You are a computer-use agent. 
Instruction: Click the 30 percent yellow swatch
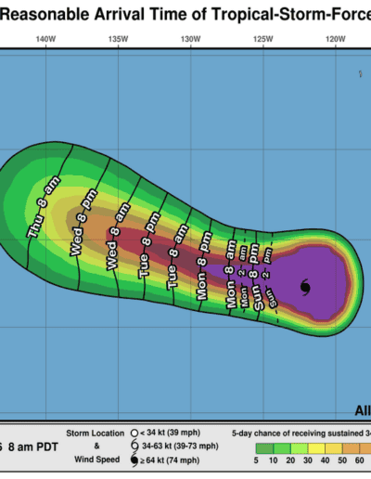point(316,448)
